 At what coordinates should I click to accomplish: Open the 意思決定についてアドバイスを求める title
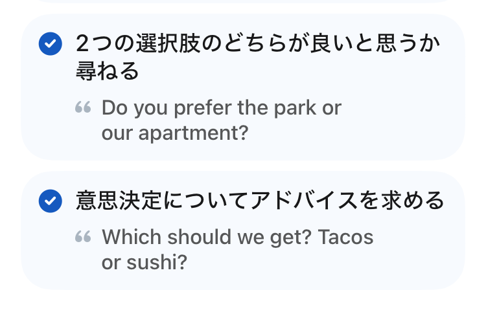click(x=260, y=201)
